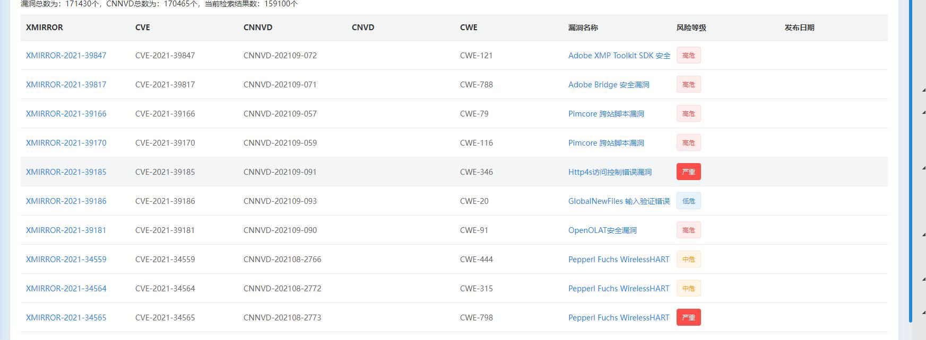Click the 中危 badge in the CVE-2021-34559 row
This screenshot has width=926, height=340.
[689, 259]
